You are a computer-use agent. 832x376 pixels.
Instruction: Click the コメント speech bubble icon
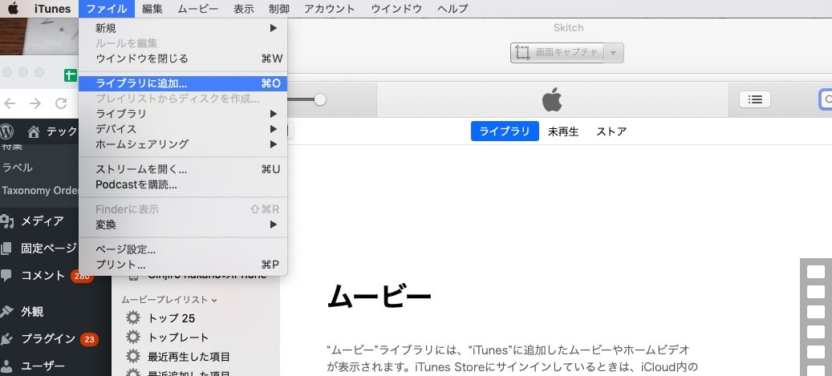pos(6,275)
